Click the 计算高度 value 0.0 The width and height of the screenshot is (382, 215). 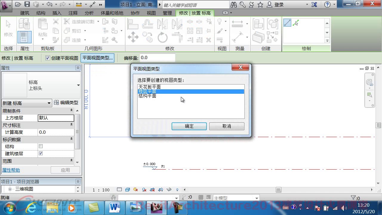coord(56,132)
